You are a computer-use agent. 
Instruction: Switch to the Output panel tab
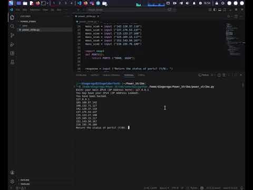[94, 75]
